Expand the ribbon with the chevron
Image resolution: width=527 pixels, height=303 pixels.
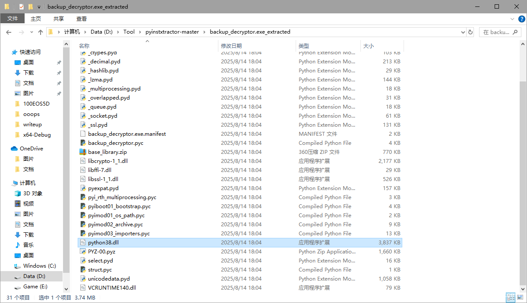pyautogui.click(x=512, y=19)
